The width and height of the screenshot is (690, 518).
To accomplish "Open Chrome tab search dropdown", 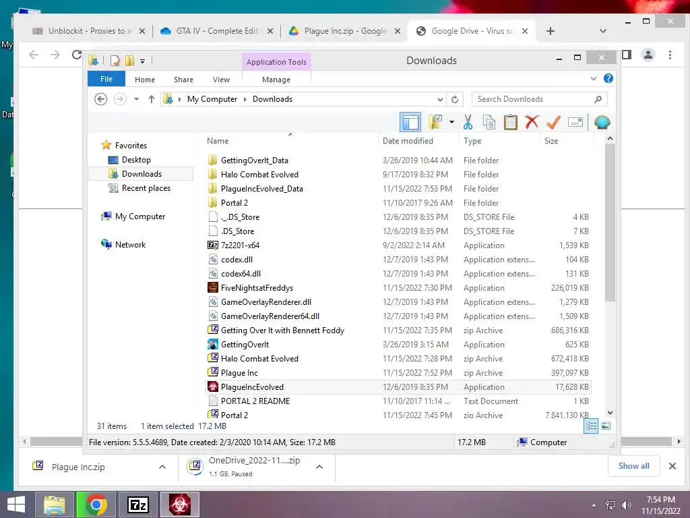I will coord(603,31).
